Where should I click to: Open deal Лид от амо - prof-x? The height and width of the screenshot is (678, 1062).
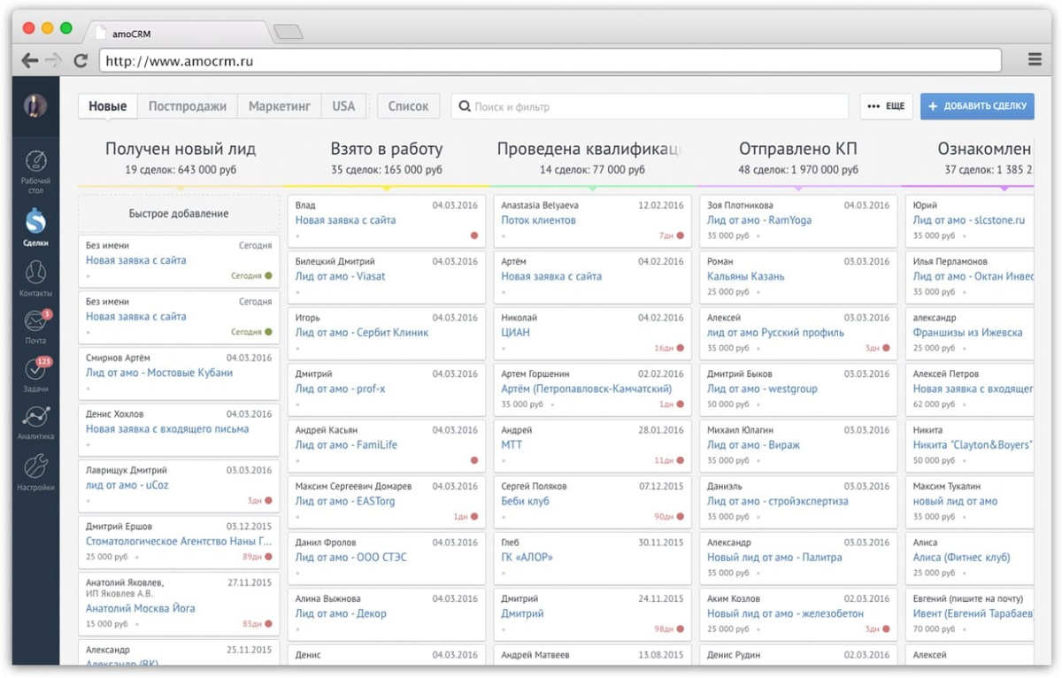coord(340,389)
